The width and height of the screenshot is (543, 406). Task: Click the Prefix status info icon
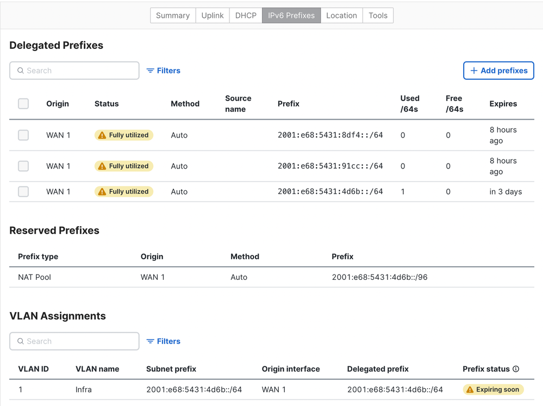point(516,369)
